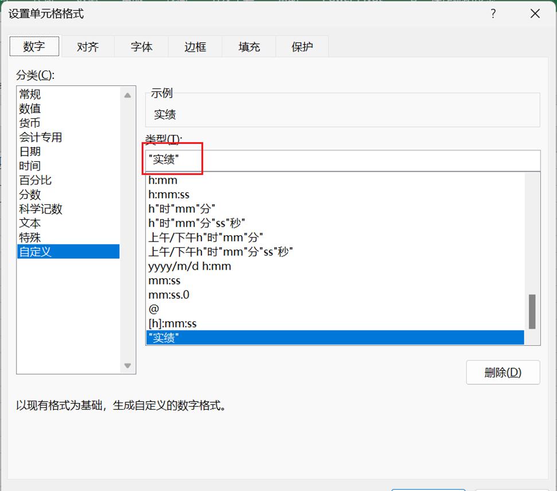This screenshot has height=491, width=557.
Task: Pick 上午/下午h"时"mm"分"ss"秒" format
Action: [x=335, y=252]
